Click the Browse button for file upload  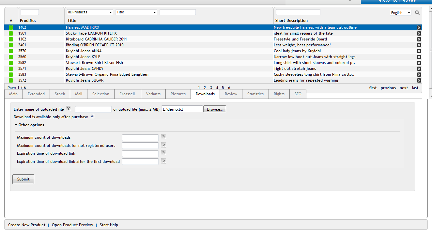point(214,109)
